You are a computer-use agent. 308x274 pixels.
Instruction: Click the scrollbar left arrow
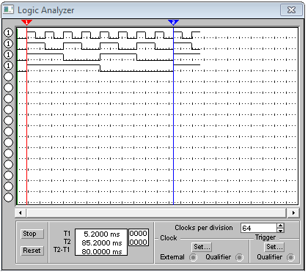tap(21, 212)
